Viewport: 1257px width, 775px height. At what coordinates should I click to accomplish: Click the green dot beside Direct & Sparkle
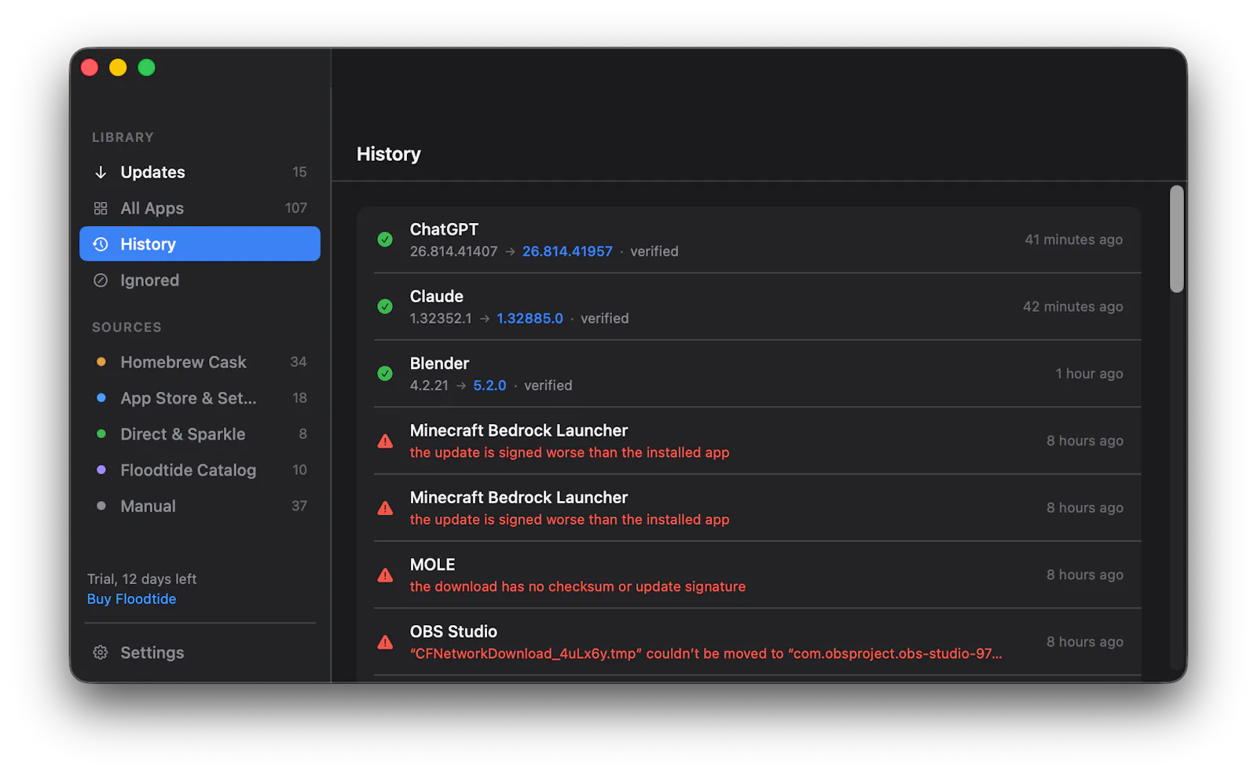tap(101, 434)
